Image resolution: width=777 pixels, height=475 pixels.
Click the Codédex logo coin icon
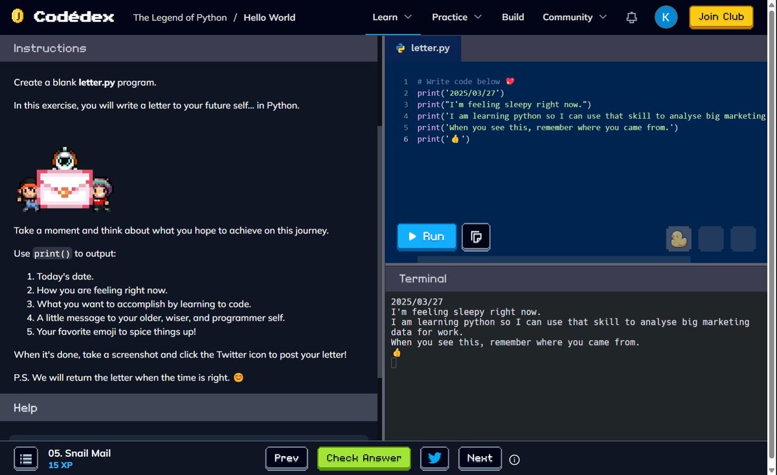pos(18,17)
